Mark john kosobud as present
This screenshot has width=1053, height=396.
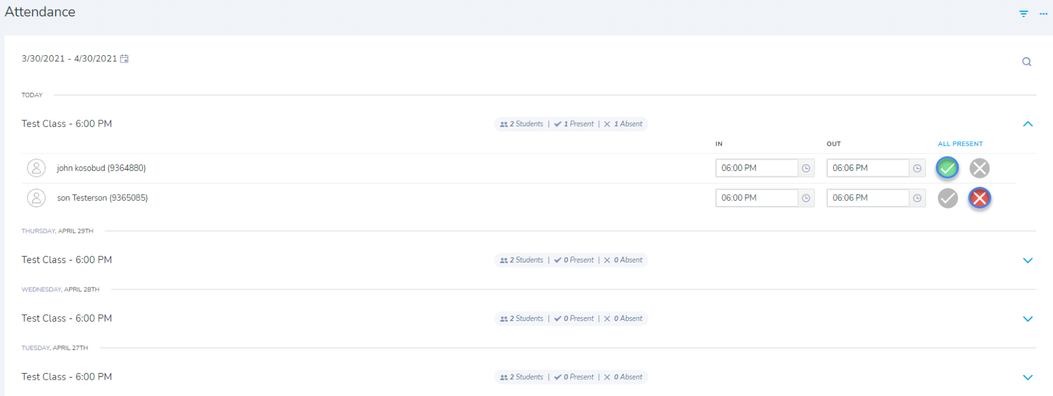point(948,168)
